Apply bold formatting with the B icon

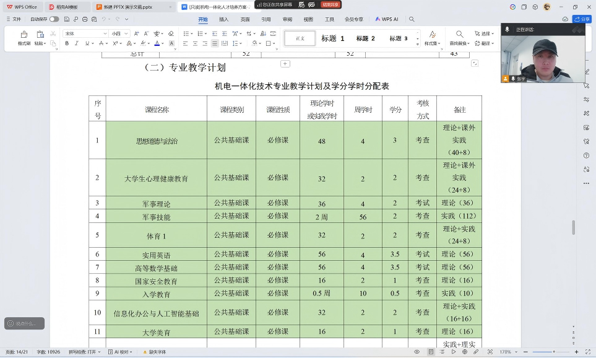67,43
